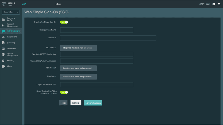Open settings via top-right gear icon
The width and height of the screenshot is (223, 125).
click(x=214, y=4)
